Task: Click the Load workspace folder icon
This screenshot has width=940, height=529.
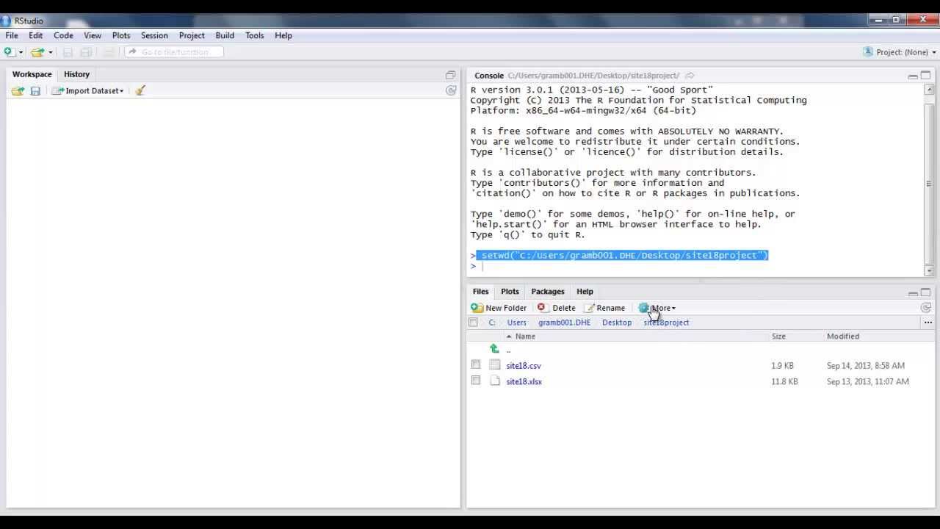Action: pyautogui.click(x=18, y=90)
